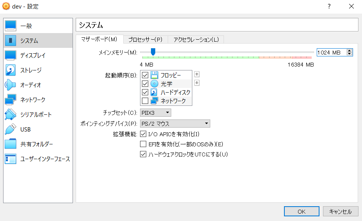The height and width of the screenshot is (221, 362).
Task: Click the USB plug icon
Action: pyautogui.click(x=11, y=129)
